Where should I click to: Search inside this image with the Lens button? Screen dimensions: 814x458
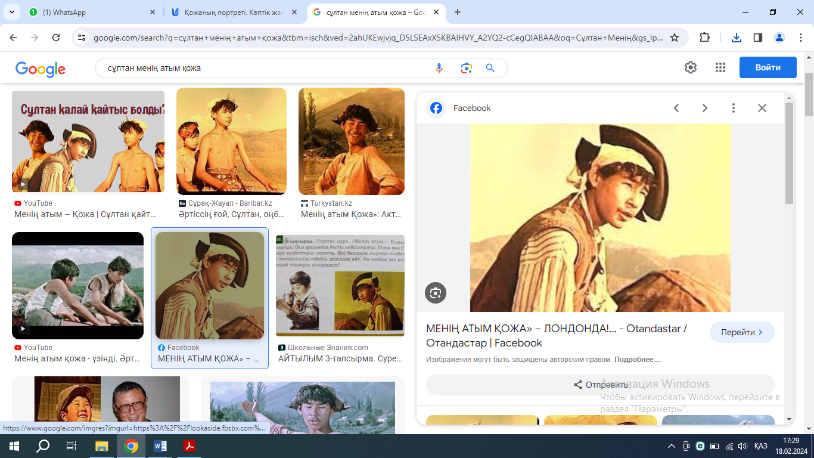(436, 293)
